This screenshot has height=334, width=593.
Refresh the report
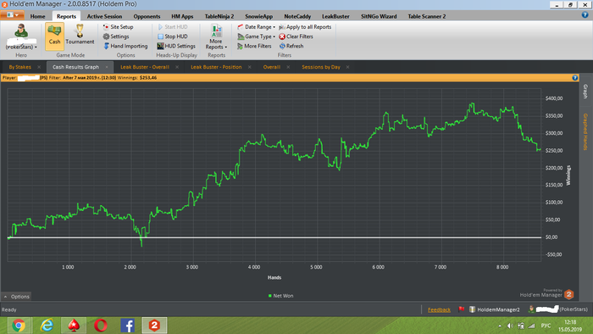(x=291, y=46)
